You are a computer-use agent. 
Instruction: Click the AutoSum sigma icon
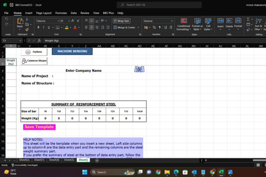point(248,19)
